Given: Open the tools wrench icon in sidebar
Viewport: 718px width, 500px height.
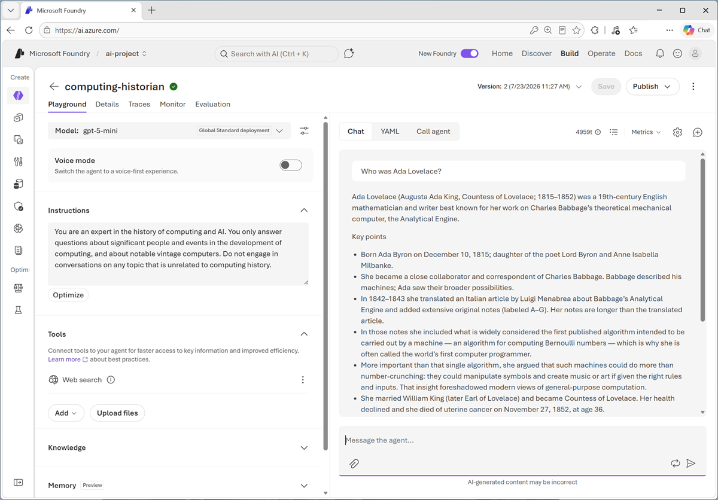Looking at the screenshot, I should point(19,161).
